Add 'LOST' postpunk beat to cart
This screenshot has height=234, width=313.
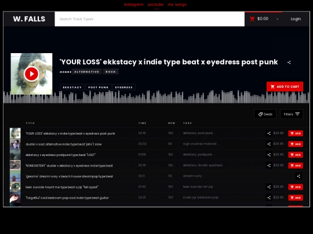[x=296, y=155]
